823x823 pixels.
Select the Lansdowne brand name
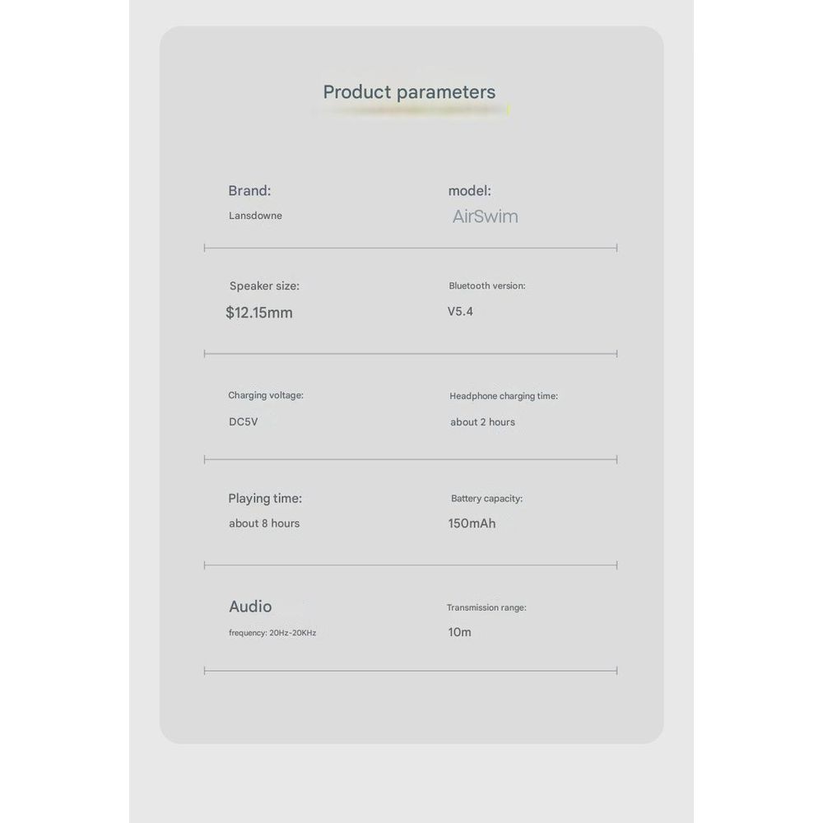pyautogui.click(x=255, y=216)
